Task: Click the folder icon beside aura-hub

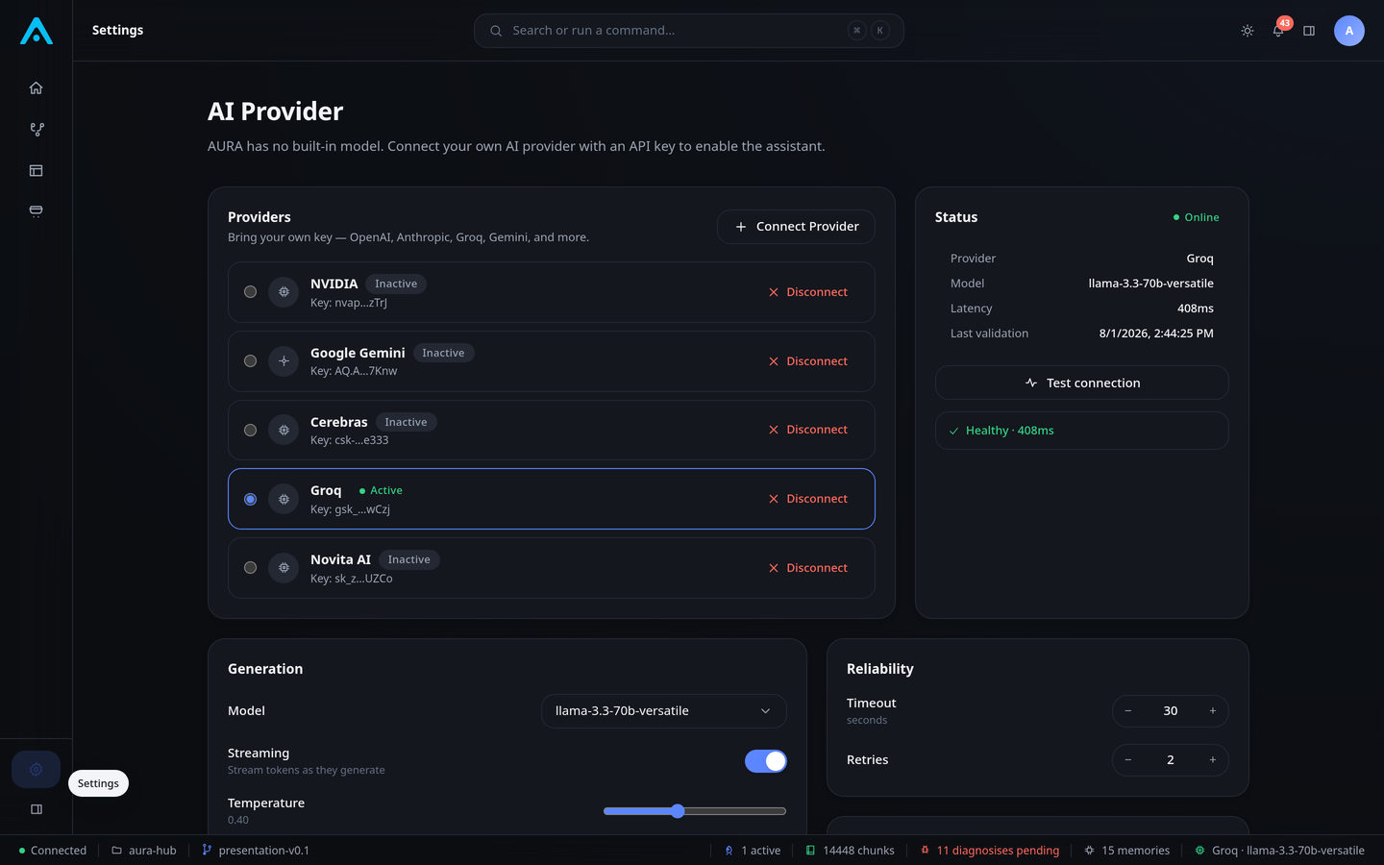Action: click(117, 851)
